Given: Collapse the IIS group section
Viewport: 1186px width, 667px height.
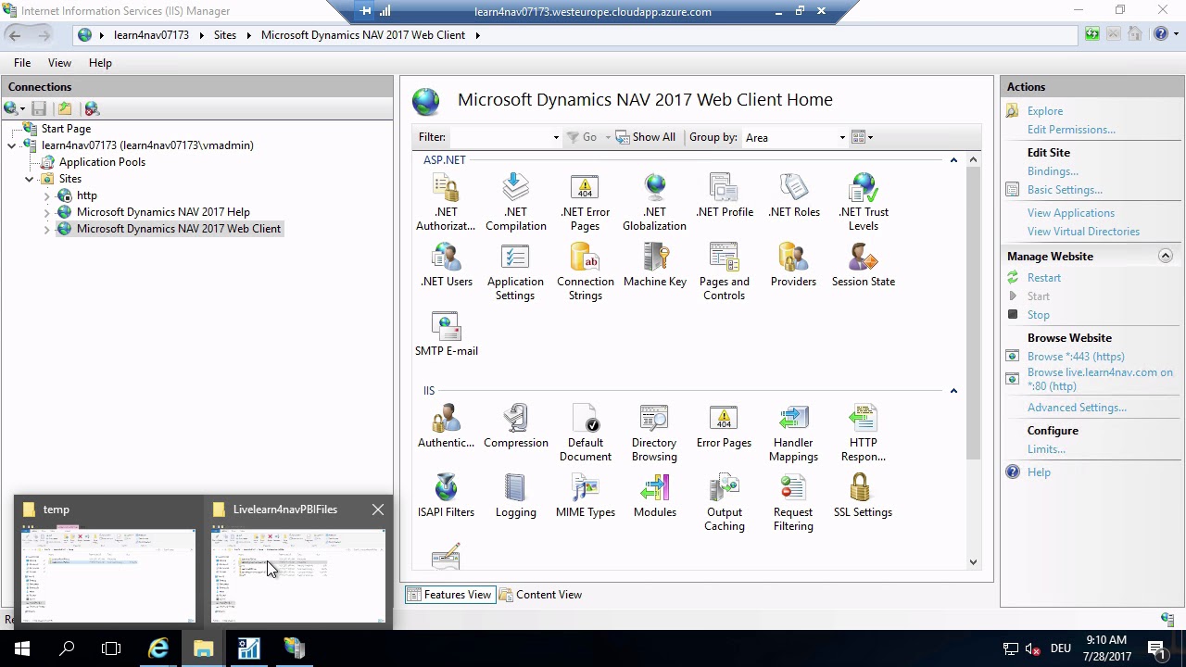Looking at the screenshot, I should pos(953,391).
